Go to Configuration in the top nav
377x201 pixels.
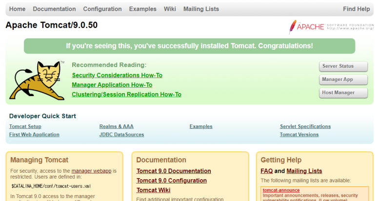pyautogui.click(x=102, y=9)
